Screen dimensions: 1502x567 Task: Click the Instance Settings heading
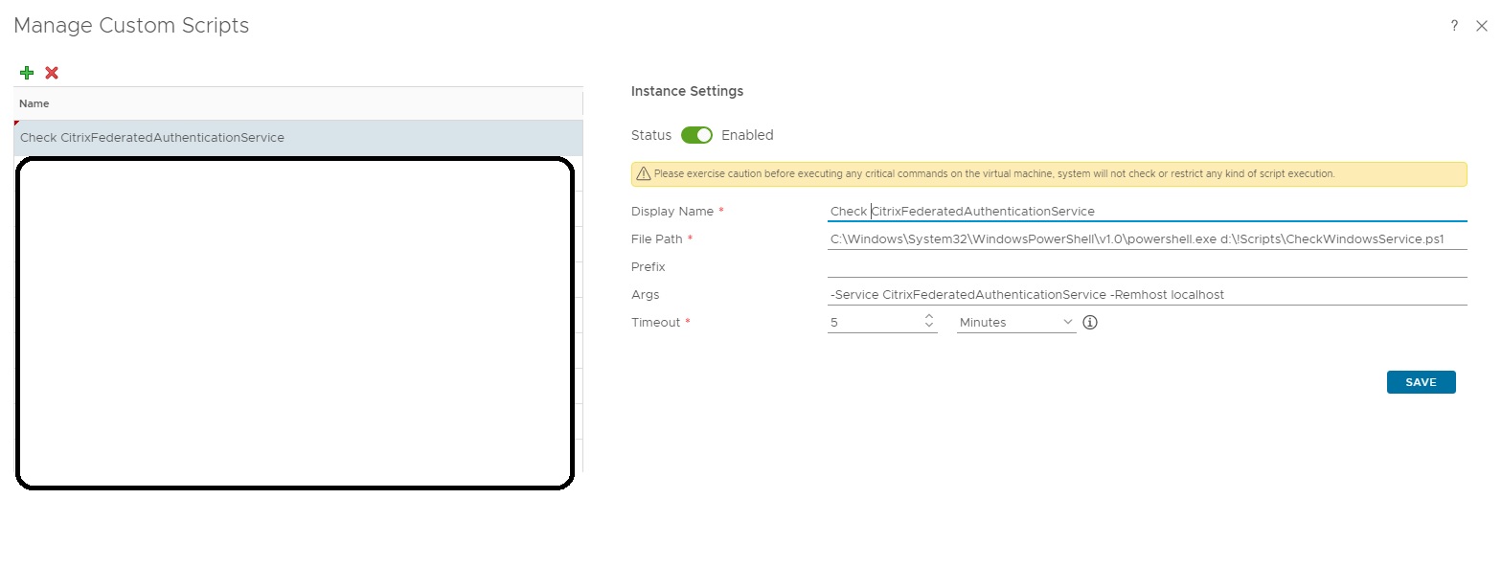(x=687, y=92)
